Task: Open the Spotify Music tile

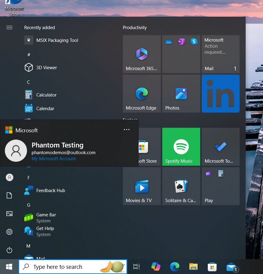Action: pyautogui.click(x=181, y=147)
